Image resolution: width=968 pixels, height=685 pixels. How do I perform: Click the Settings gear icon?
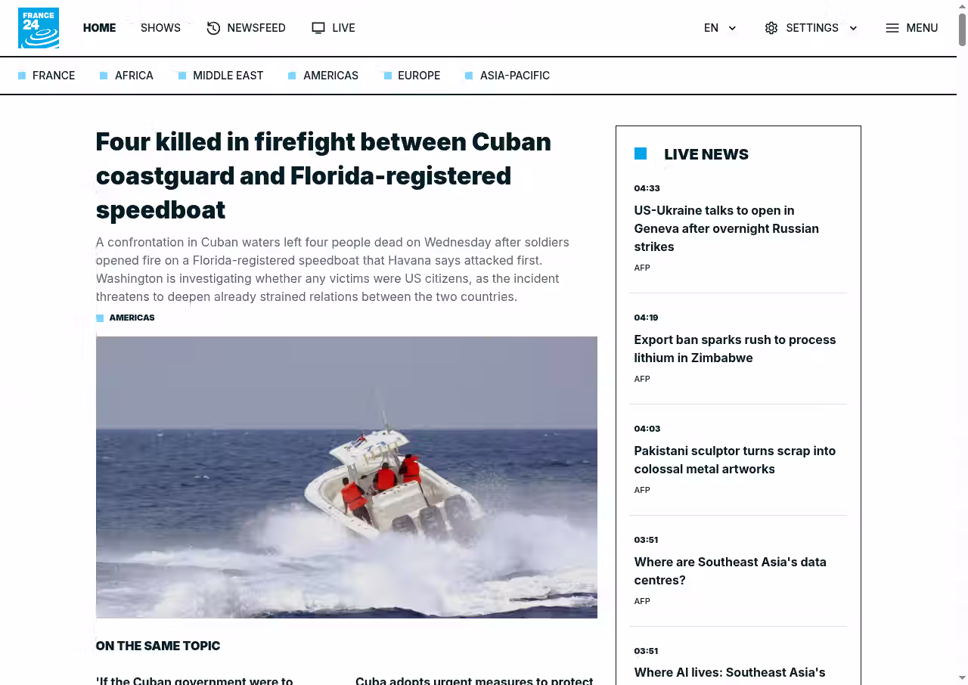[771, 28]
